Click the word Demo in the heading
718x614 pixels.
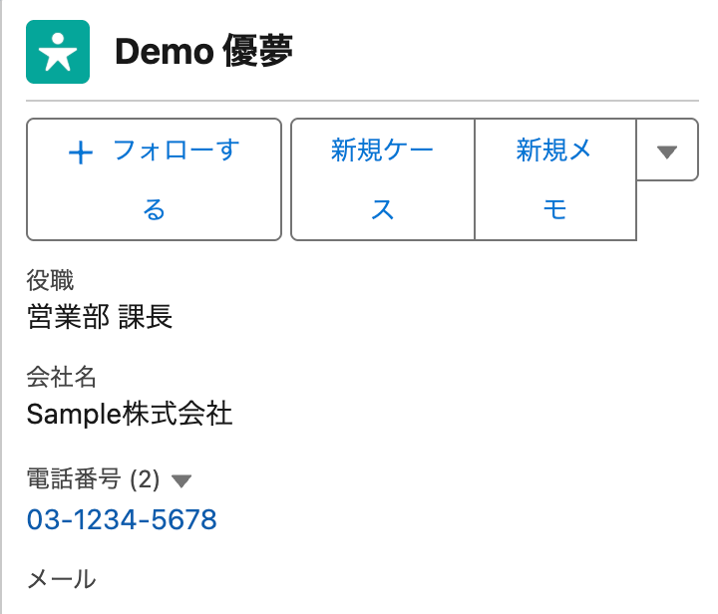165,51
